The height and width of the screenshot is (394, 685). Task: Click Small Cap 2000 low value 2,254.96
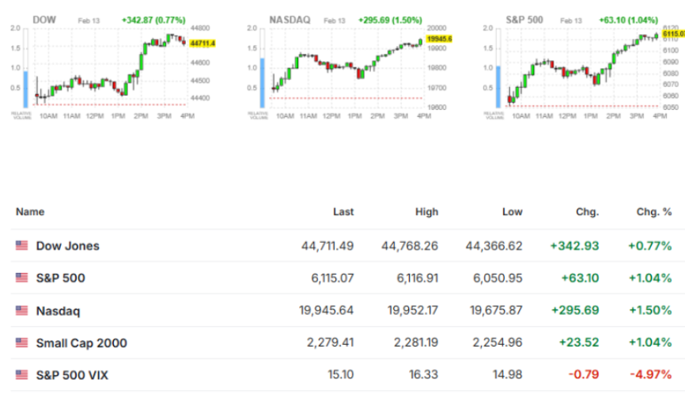498,343
